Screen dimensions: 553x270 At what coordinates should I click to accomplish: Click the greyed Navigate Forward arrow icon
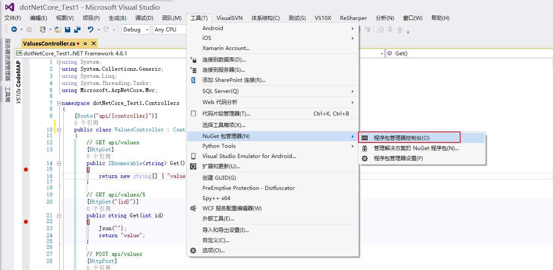[29, 29]
